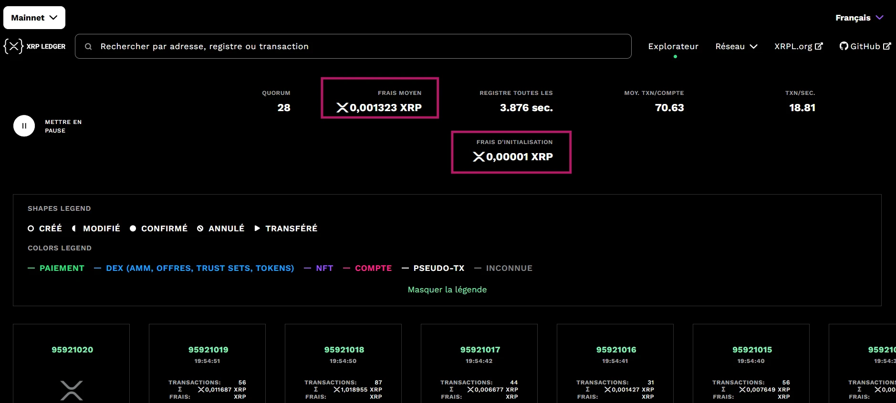
Task: Click the Registre toutes les 3.876 sec. value
Action: coord(526,108)
